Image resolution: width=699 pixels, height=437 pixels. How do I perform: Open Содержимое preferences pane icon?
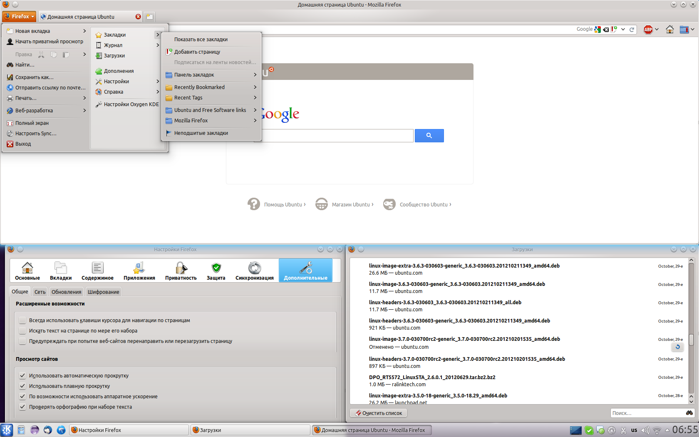(x=97, y=271)
